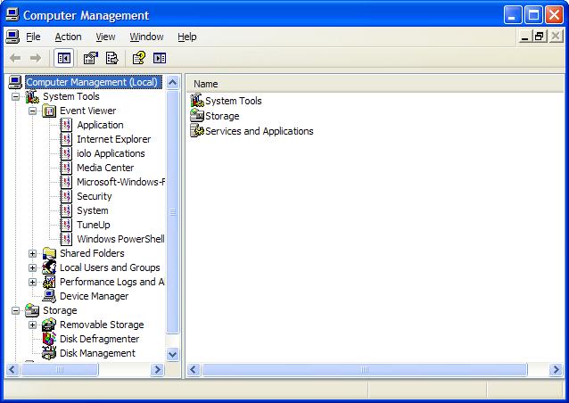The width and height of the screenshot is (569, 403).
Task: Click the MMC system icon beside File menu
Action: click(x=12, y=37)
